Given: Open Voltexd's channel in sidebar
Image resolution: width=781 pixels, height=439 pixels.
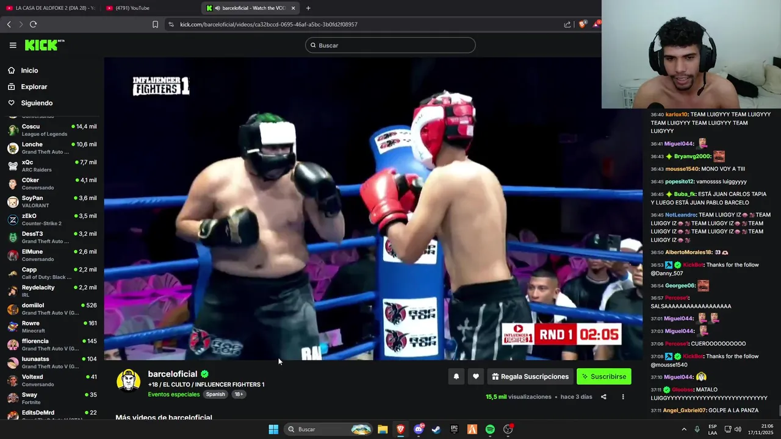Looking at the screenshot, I should coord(52,380).
